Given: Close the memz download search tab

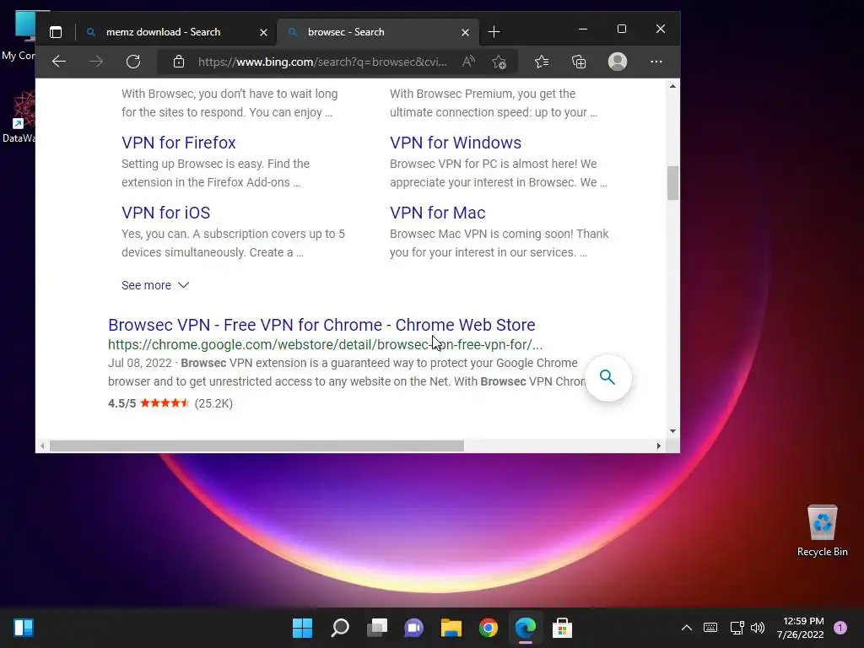Looking at the screenshot, I should (x=263, y=33).
